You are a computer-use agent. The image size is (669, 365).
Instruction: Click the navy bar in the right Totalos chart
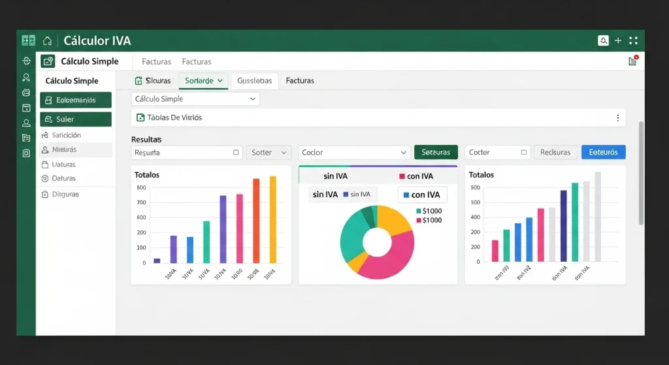point(564,226)
